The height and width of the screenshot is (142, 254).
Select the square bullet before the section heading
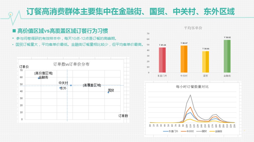pyautogui.click(x=14, y=31)
